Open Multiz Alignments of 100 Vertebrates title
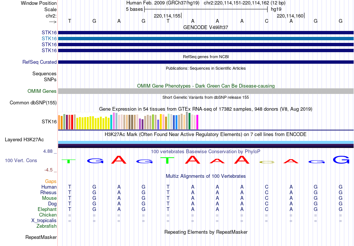This screenshot has height=246, width=354. pyautogui.click(x=206, y=176)
